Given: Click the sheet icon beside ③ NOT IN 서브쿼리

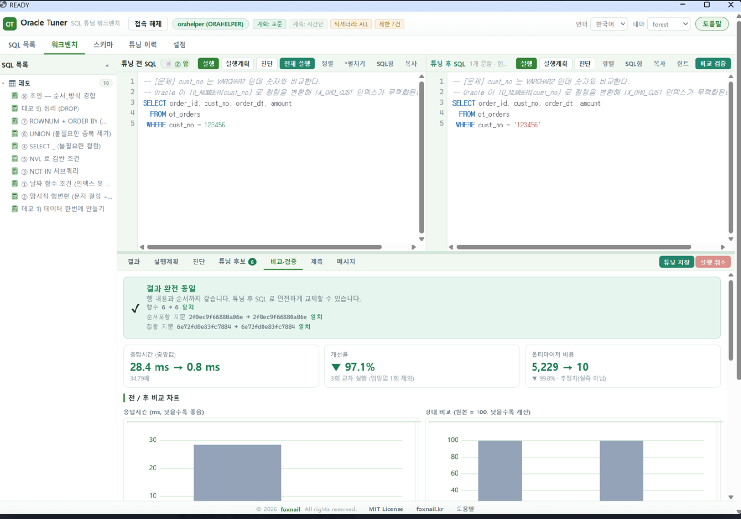Looking at the screenshot, I should point(15,171).
